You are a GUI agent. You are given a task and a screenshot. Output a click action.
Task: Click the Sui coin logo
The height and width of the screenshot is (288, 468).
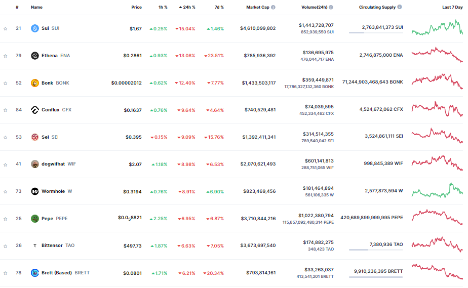click(35, 28)
